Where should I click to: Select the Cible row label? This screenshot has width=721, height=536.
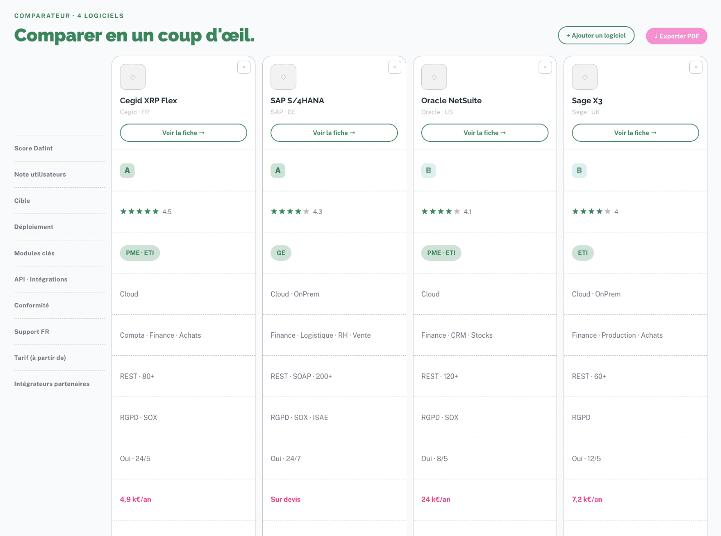pos(22,201)
